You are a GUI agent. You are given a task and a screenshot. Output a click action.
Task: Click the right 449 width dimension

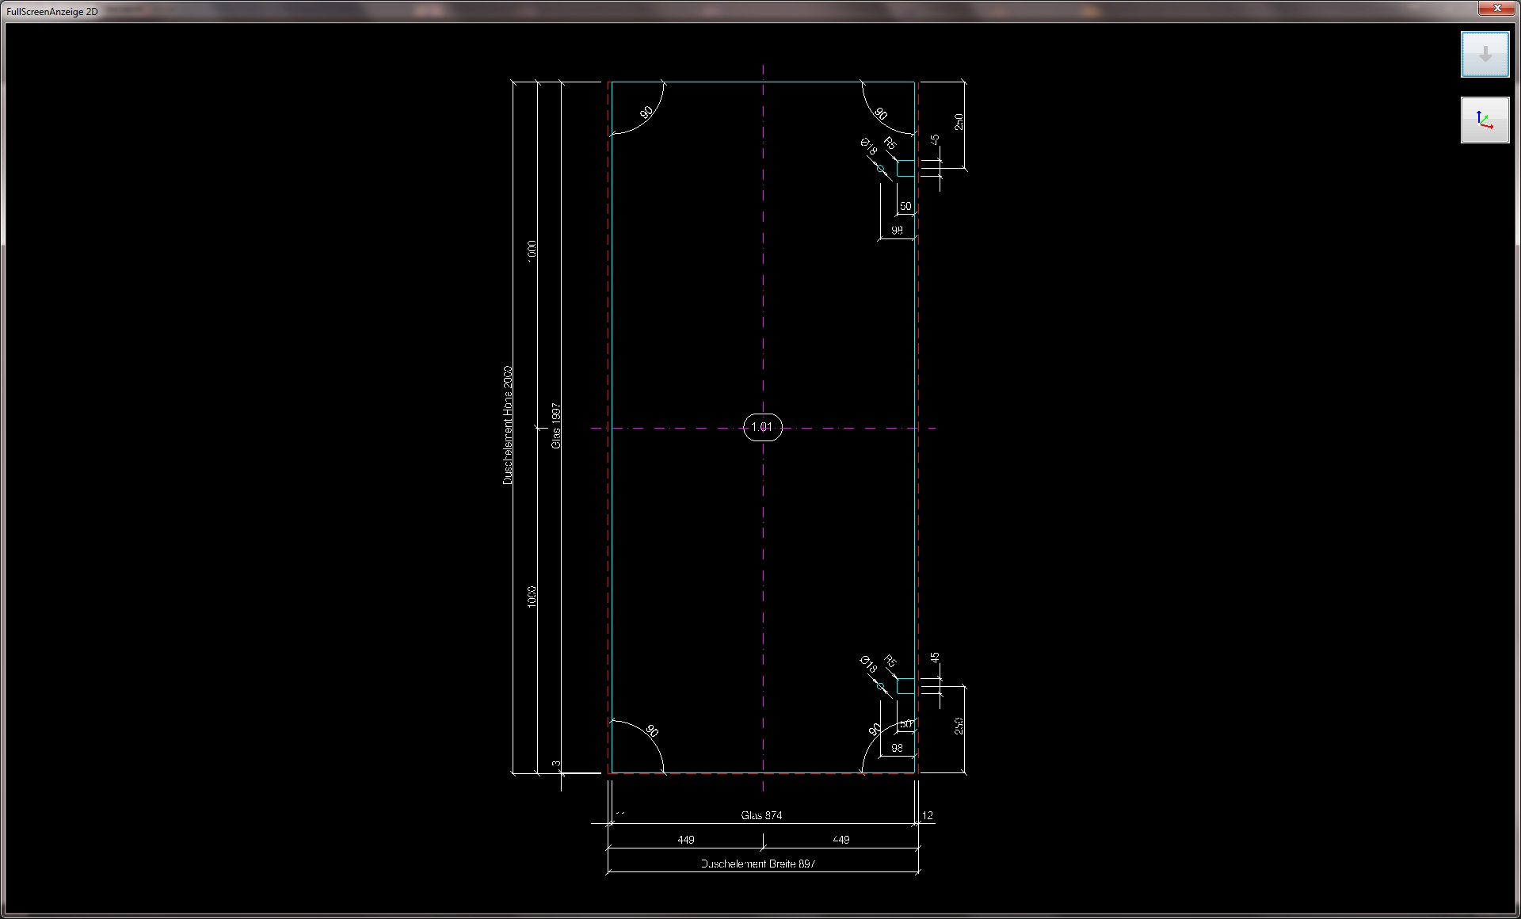pyautogui.click(x=841, y=840)
